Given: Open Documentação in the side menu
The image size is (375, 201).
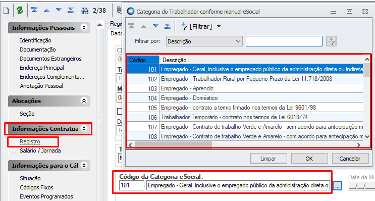Looking at the screenshot, I should pos(38,49).
